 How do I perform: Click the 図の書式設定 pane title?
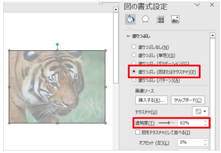click(145, 6)
